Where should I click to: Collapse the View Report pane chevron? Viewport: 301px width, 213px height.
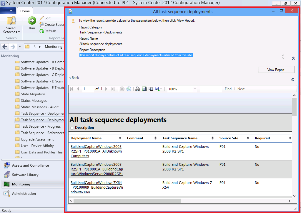293,80
